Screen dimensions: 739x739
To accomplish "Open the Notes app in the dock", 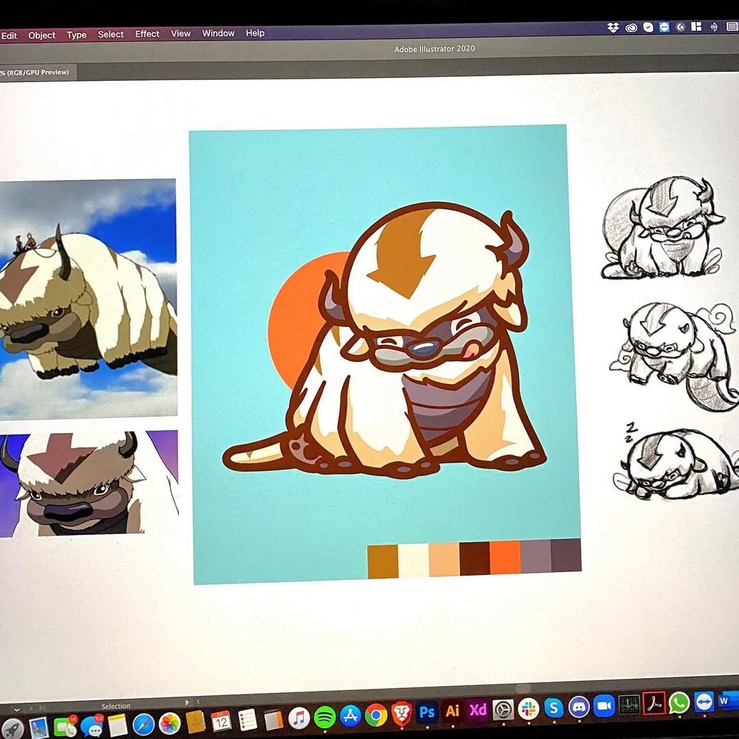I will [x=118, y=724].
